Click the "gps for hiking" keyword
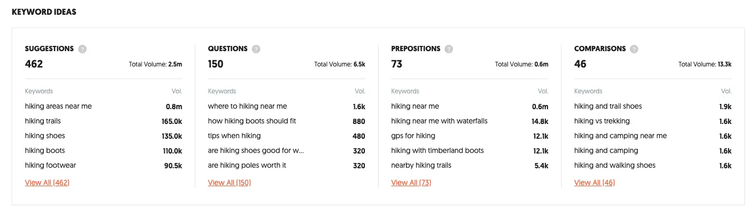The width and height of the screenshot is (755, 221). [x=413, y=136]
